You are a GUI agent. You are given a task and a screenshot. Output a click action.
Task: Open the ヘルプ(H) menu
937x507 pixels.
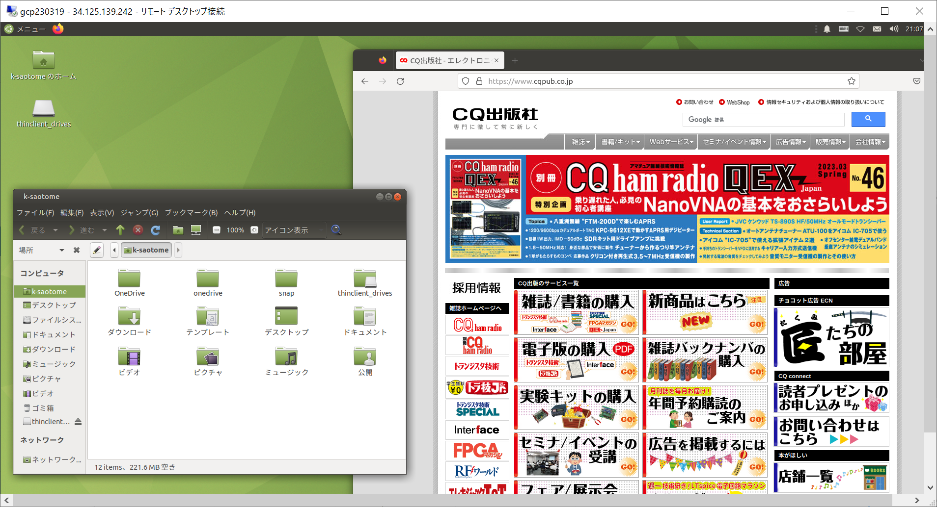[240, 212]
